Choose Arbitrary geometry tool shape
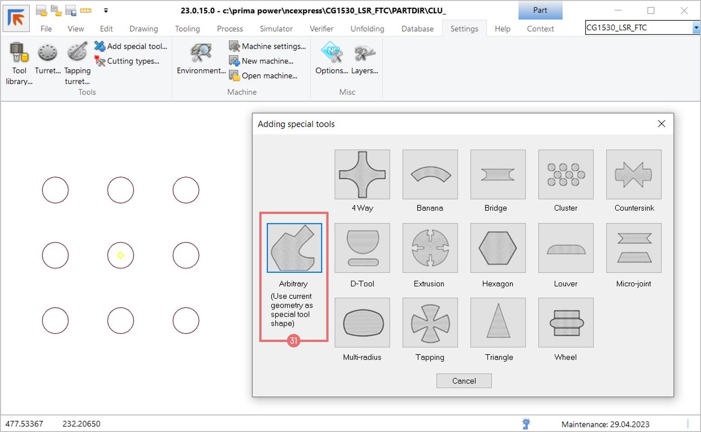The image size is (701, 432). click(294, 248)
